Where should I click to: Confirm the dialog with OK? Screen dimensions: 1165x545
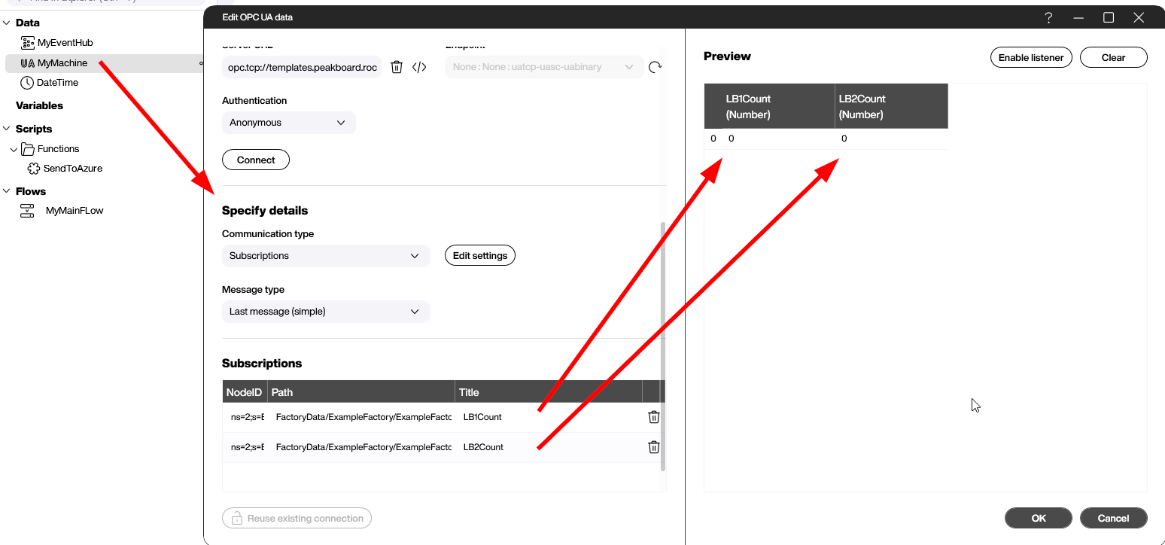pos(1038,518)
